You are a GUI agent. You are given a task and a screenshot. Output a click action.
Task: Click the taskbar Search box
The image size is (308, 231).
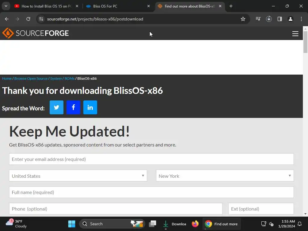click(112, 224)
